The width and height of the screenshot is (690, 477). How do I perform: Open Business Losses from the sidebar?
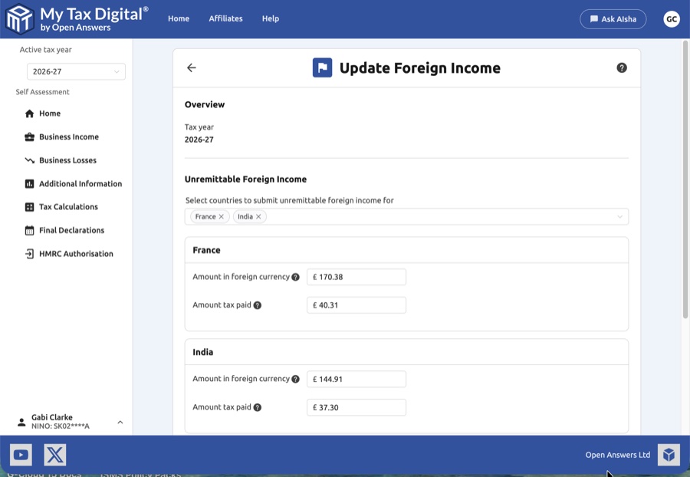[28, 160]
